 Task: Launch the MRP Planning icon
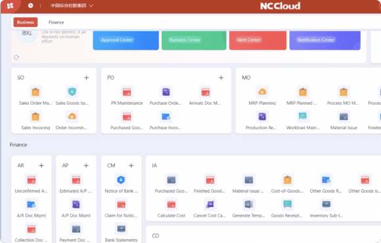click(262, 92)
